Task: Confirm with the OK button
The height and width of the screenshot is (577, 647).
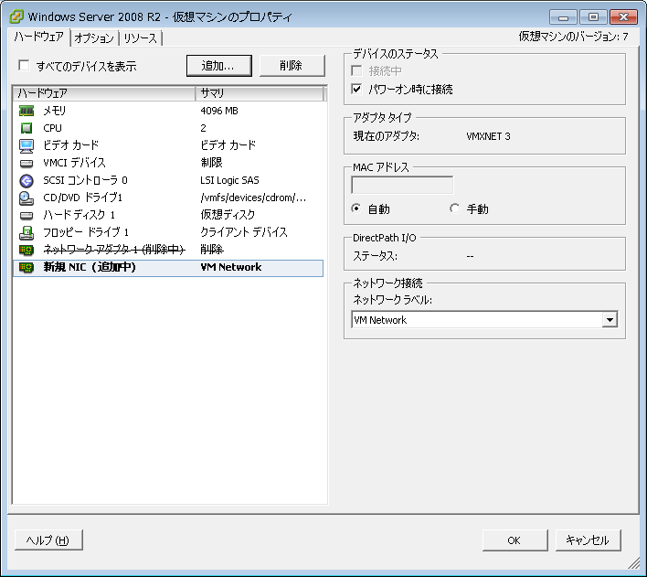Action: point(514,540)
